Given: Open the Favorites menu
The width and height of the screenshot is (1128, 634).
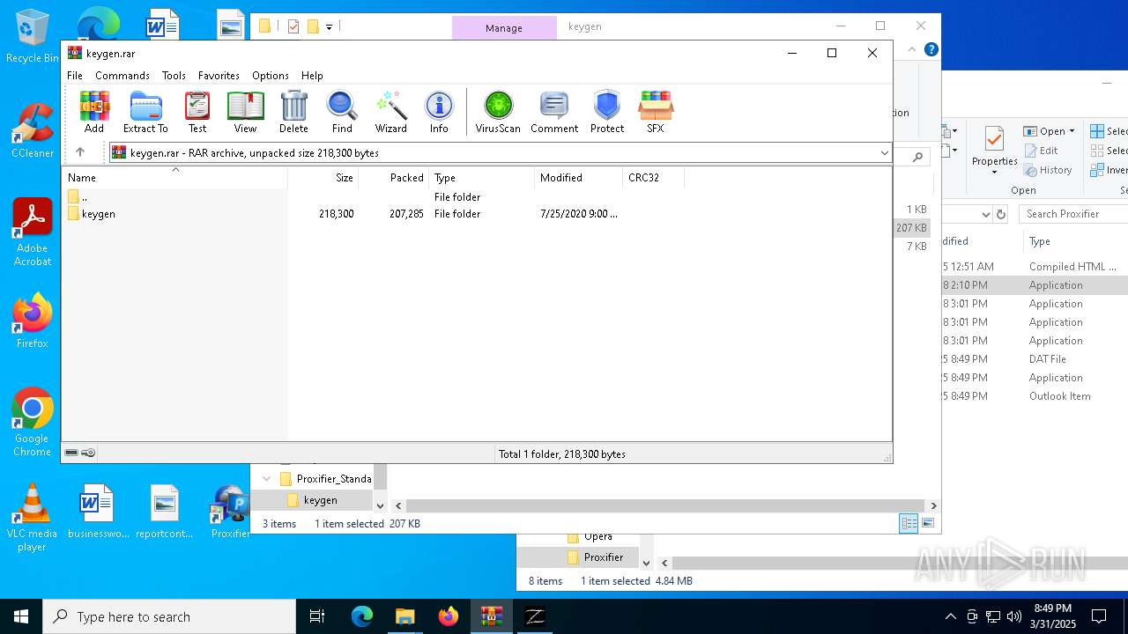Looking at the screenshot, I should (219, 76).
